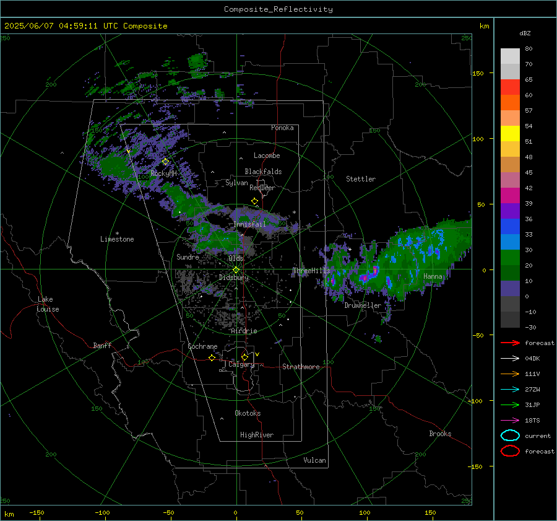Click the yellow diamond marker below Cochrane
This screenshot has height=521, width=557.
tap(212, 358)
